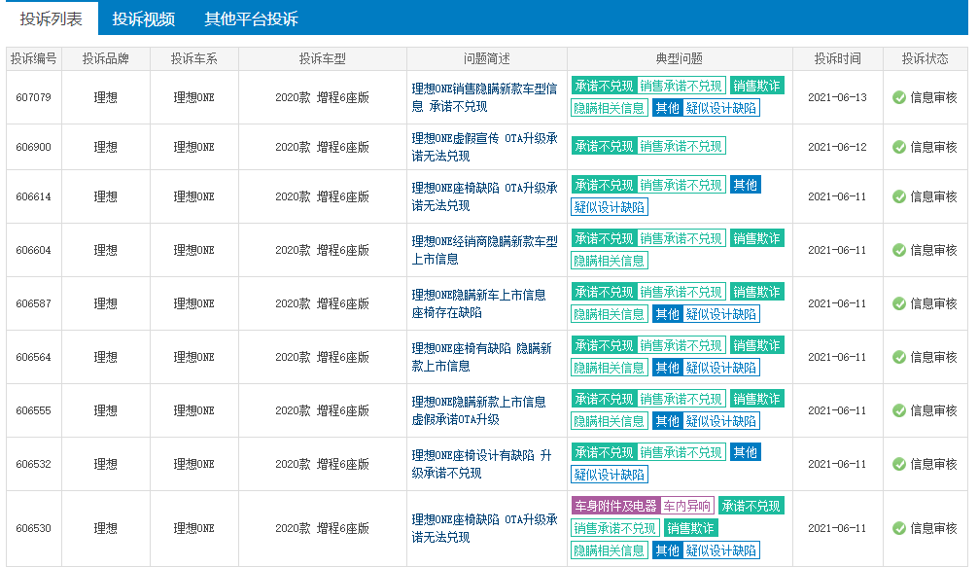This screenshot has width=978, height=567.
Task: Click 销售欺诈 tag in row 607079
Action: (x=756, y=87)
